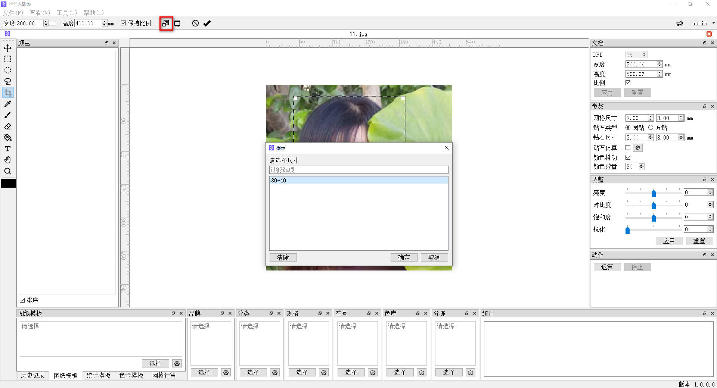Open the 文件(F) menu
The height and width of the screenshot is (388, 717).
[13, 13]
